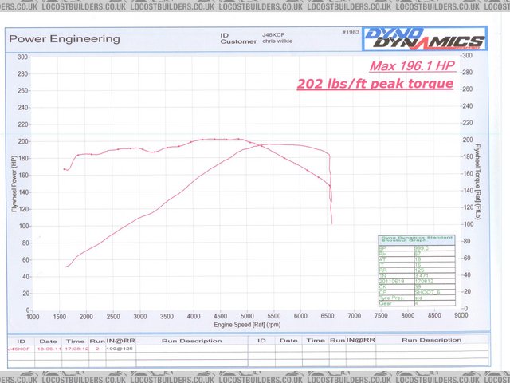
Task: Click the 'Max 196.1 HP' annotation
Action: point(412,66)
